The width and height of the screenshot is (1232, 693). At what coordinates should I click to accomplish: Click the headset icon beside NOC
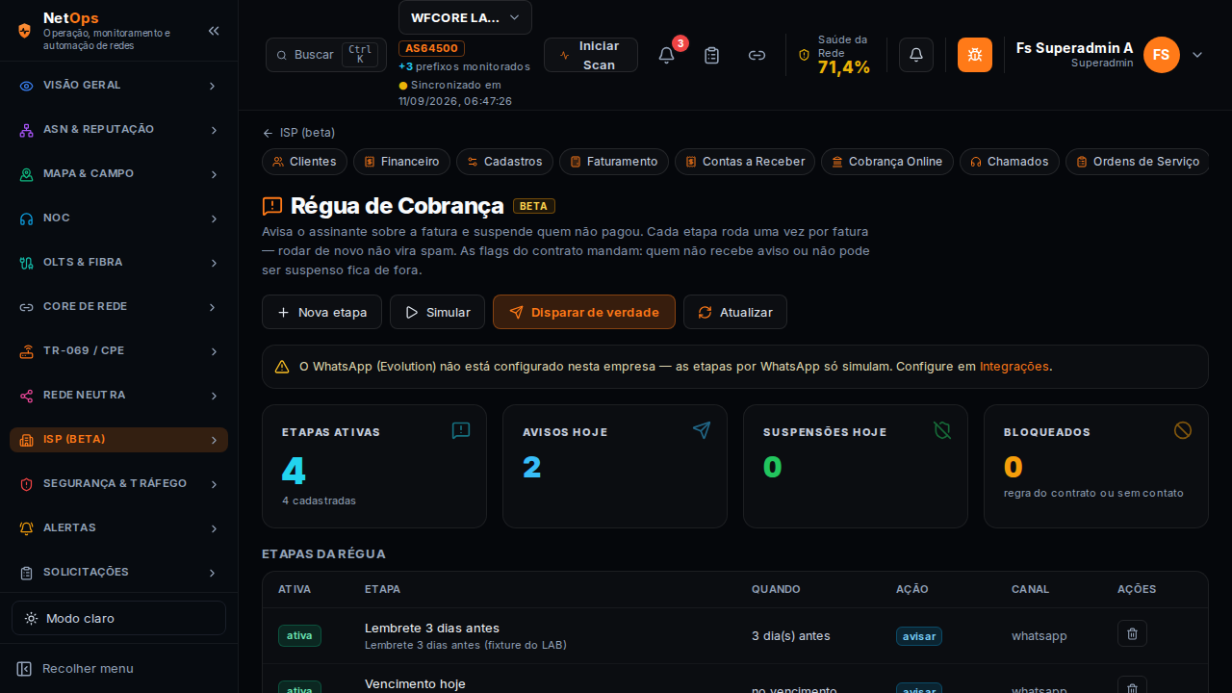[x=27, y=218]
